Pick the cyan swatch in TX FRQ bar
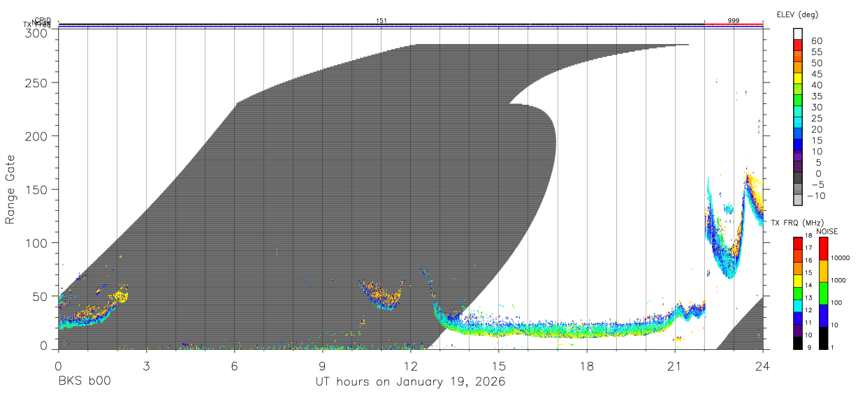858x396 pixels. point(797,305)
